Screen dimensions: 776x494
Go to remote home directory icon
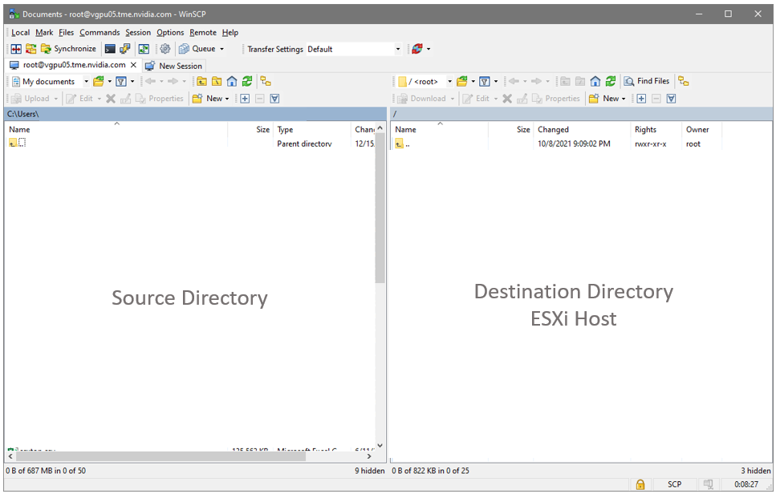tap(595, 81)
